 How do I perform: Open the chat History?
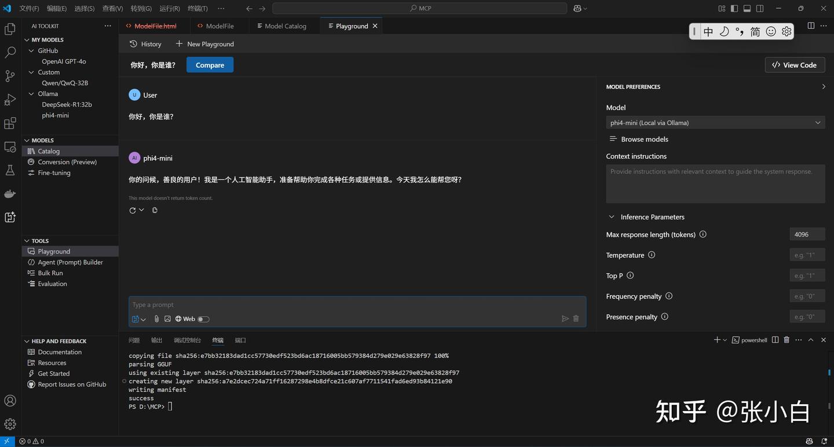[145, 44]
